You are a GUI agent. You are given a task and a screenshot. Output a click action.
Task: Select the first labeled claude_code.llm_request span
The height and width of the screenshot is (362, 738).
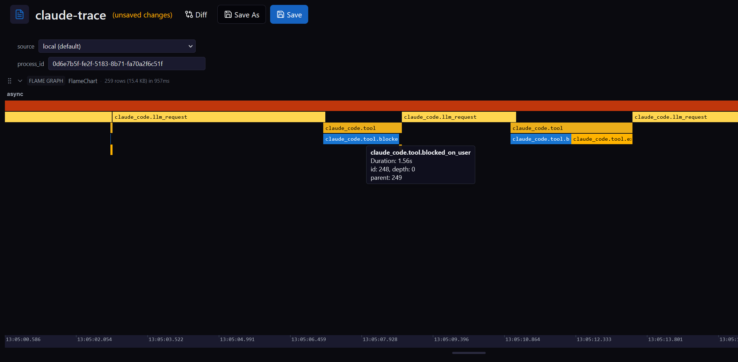point(219,117)
